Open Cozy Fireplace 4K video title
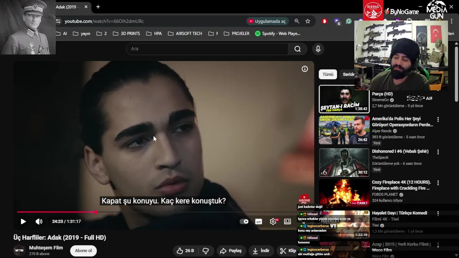The image size is (459, 258). (x=401, y=185)
